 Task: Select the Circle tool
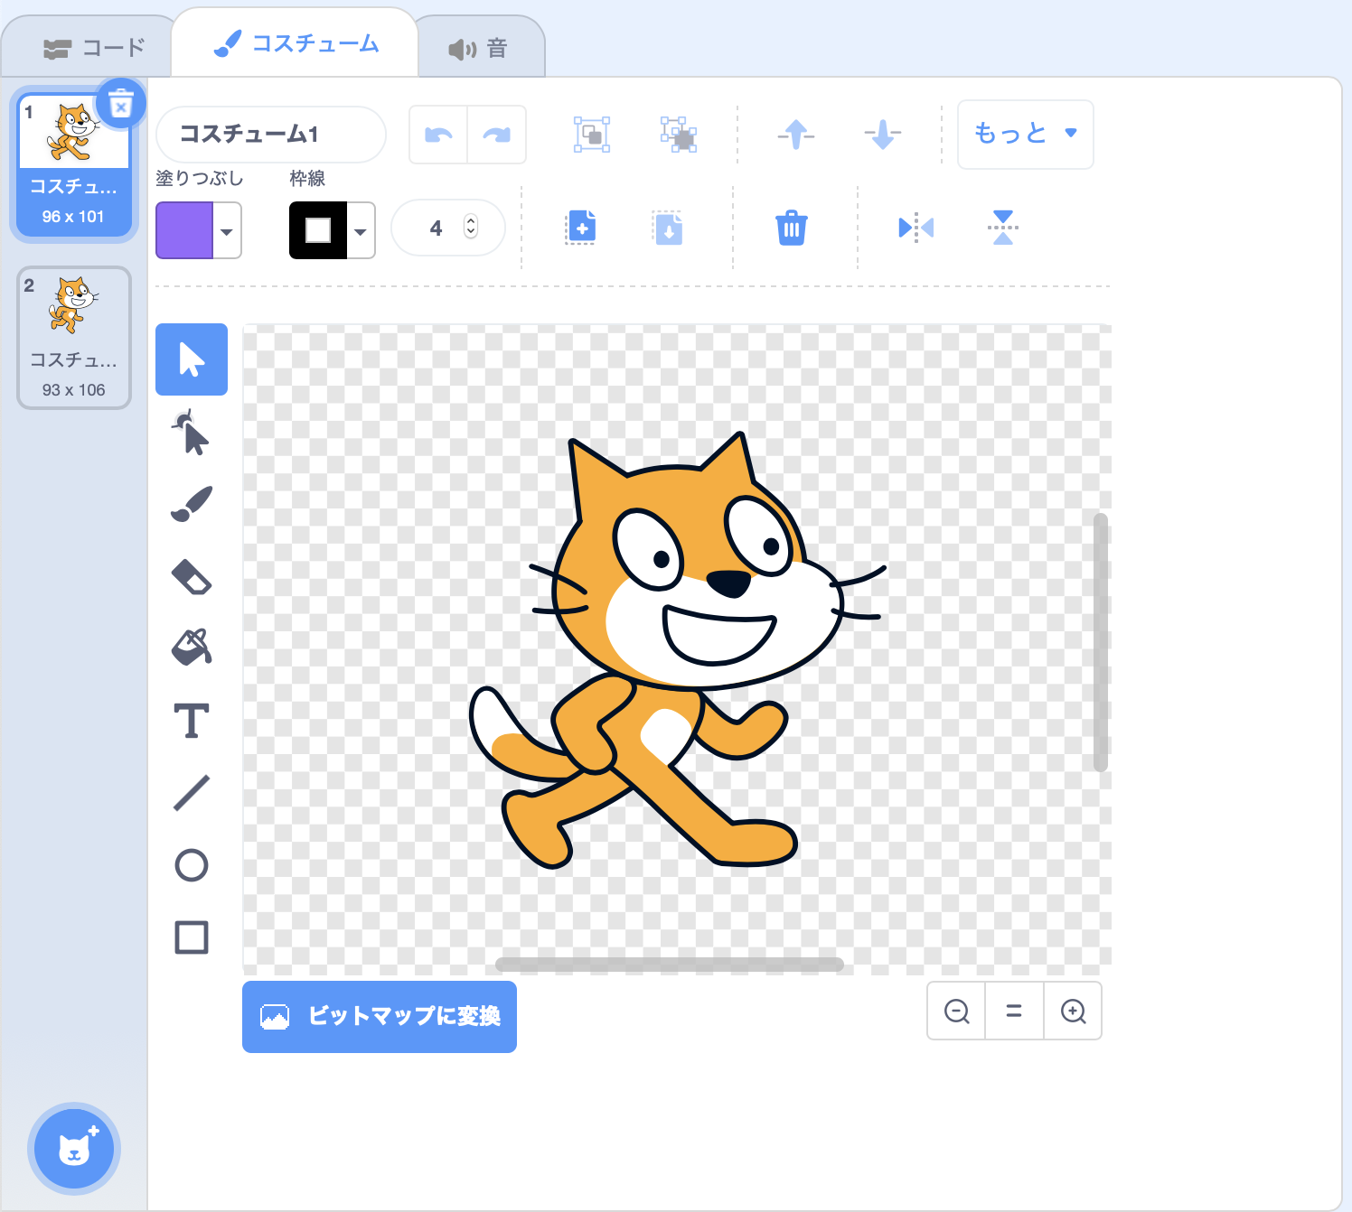(191, 865)
